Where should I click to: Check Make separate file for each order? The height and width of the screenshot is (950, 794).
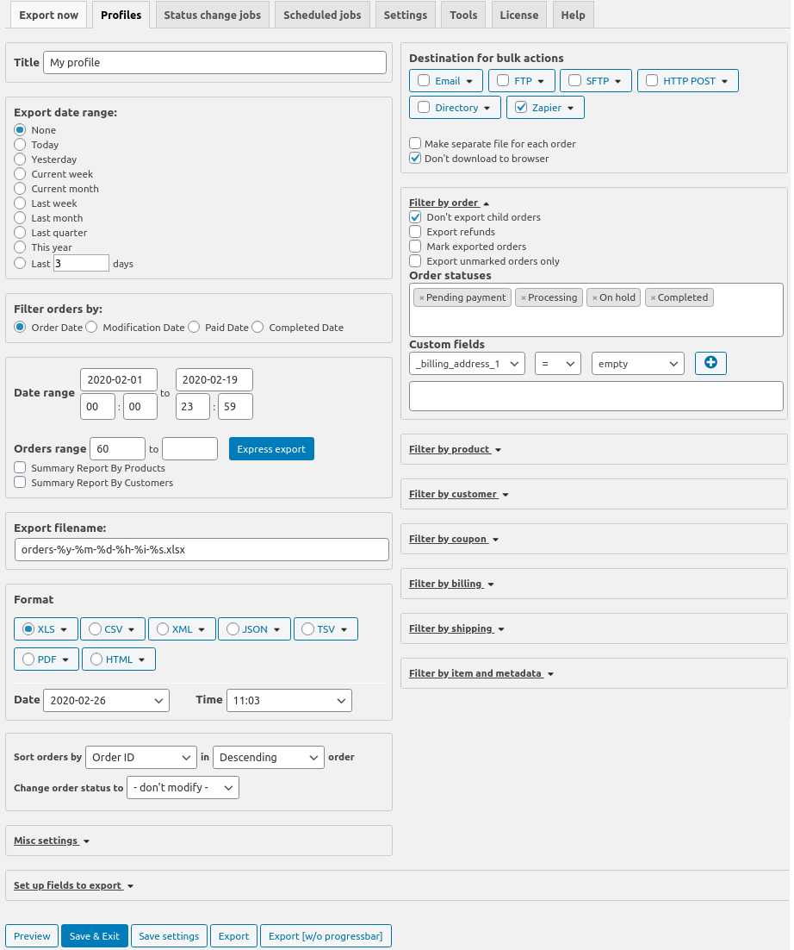(x=415, y=144)
